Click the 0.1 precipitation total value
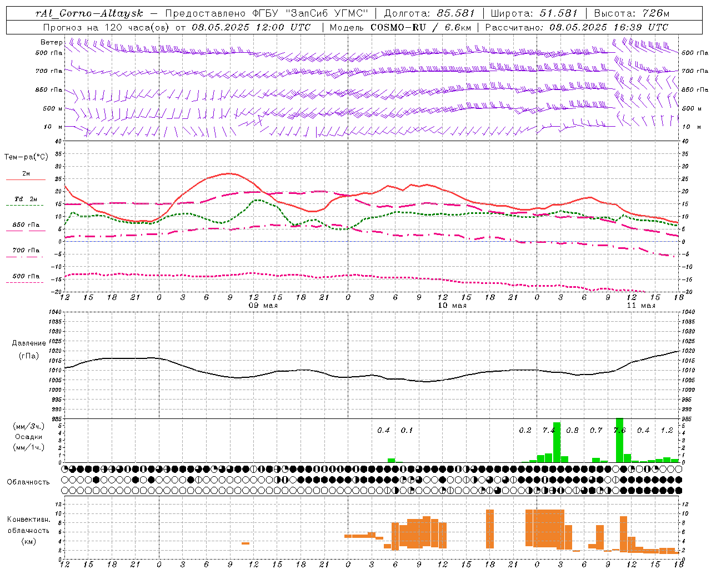The width and height of the screenshot is (711, 569). point(407,430)
